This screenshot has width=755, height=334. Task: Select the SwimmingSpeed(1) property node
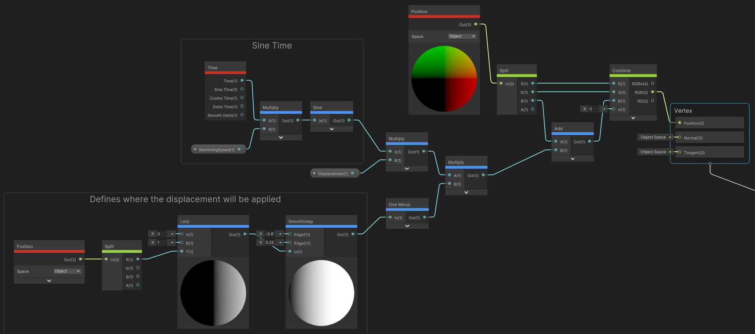219,149
